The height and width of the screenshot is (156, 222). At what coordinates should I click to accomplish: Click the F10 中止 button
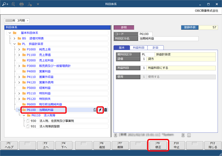coord(176,145)
